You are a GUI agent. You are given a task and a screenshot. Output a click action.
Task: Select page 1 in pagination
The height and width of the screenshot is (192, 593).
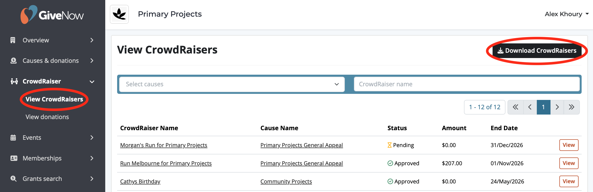point(543,107)
